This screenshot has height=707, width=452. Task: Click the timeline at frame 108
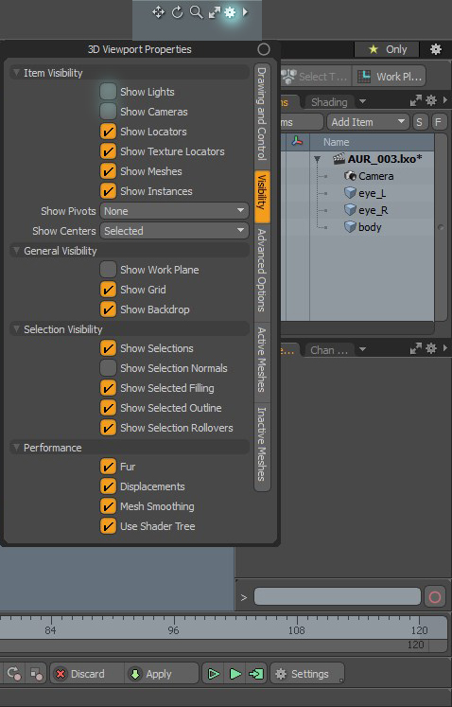tap(296, 629)
